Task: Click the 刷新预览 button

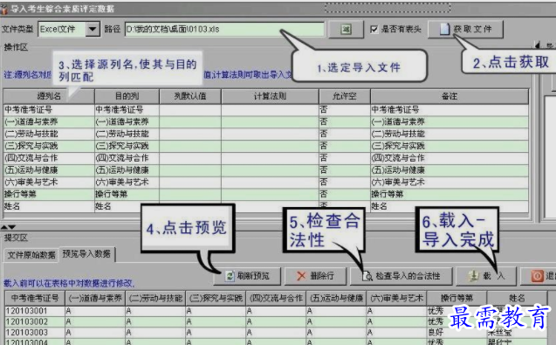Action: coord(247,276)
